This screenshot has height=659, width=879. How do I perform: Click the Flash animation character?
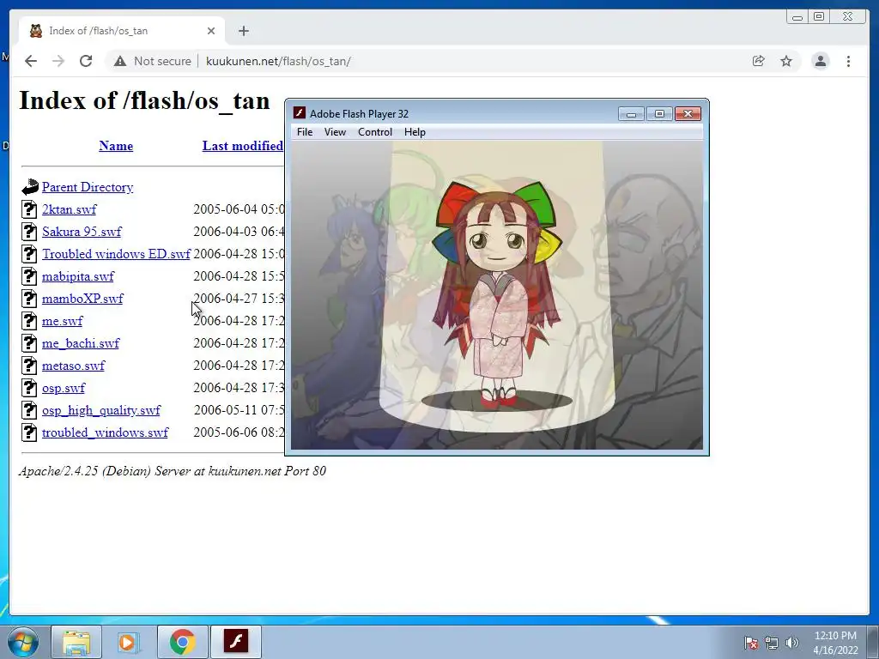coord(497,294)
